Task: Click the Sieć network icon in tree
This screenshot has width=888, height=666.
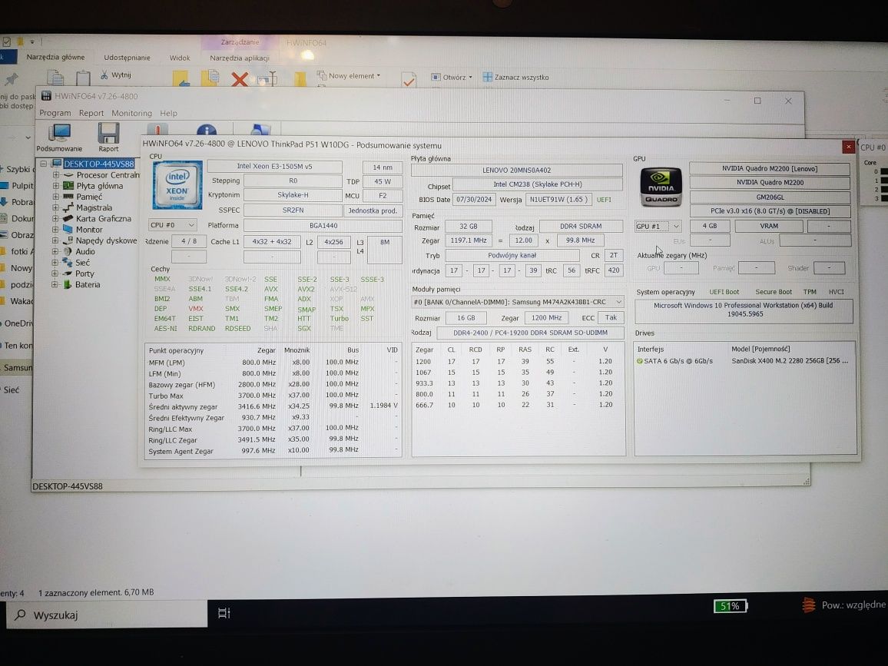Action: coord(68,262)
